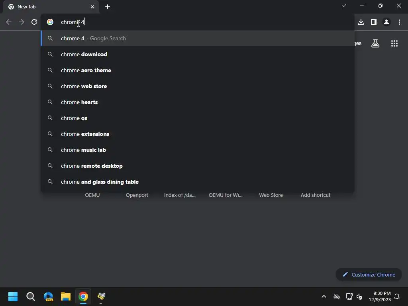Open the QEMU shortcut
408x306 pixels.
coord(92,195)
